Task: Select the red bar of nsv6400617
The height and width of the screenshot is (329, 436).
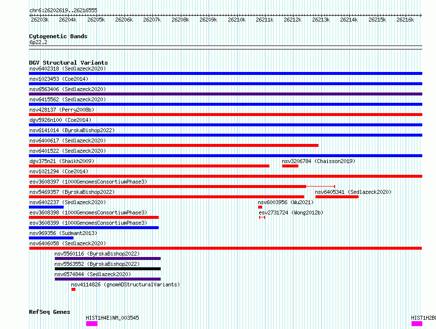Action: tap(173, 145)
